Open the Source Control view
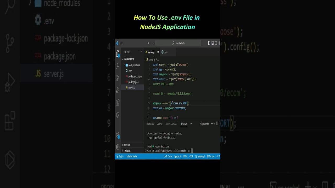The width and height of the screenshot is (335, 188). tap(118, 78)
